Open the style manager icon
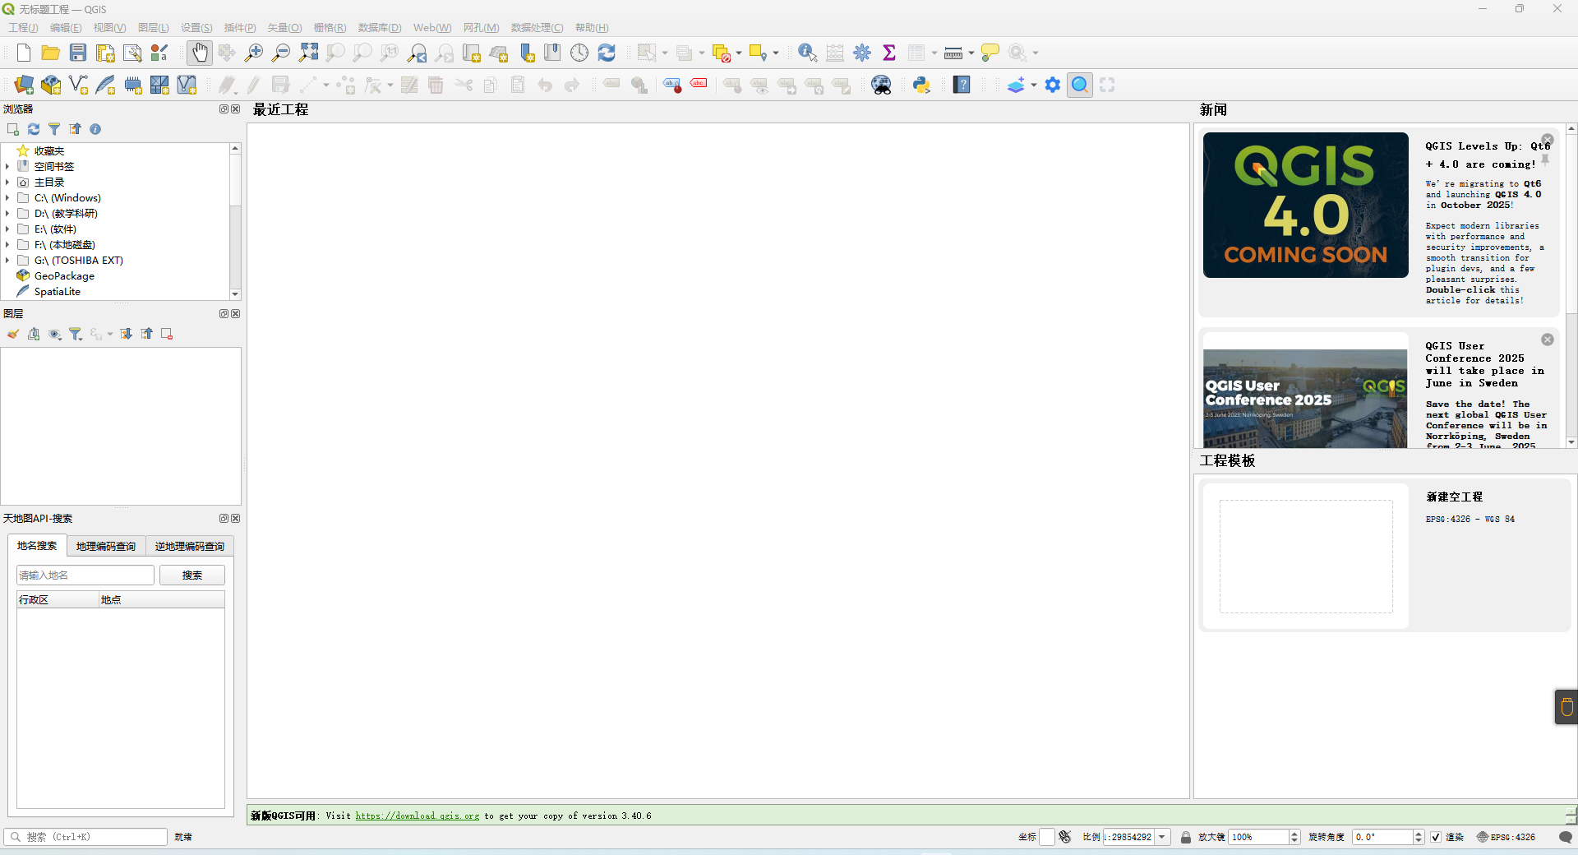 click(x=159, y=53)
